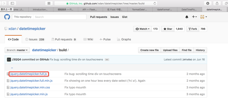This screenshot has height=102, width=228.
Task: Open the notifications bell icon
Action: pos(187,17)
